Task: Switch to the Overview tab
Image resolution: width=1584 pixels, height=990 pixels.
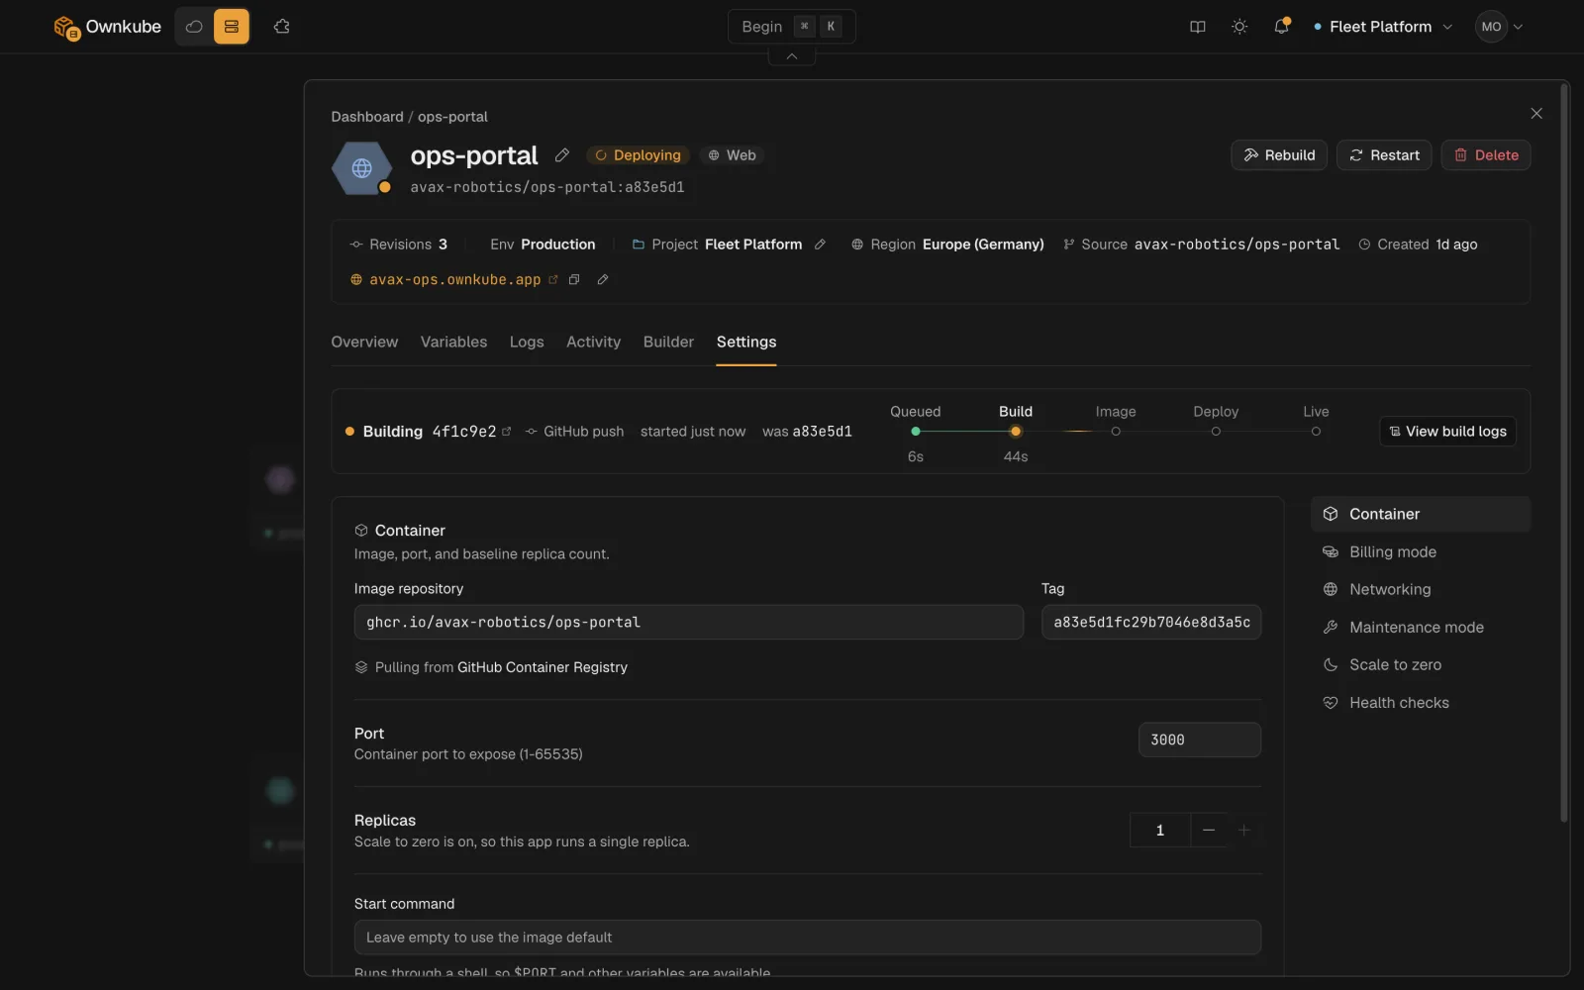Action: tap(364, 343)
